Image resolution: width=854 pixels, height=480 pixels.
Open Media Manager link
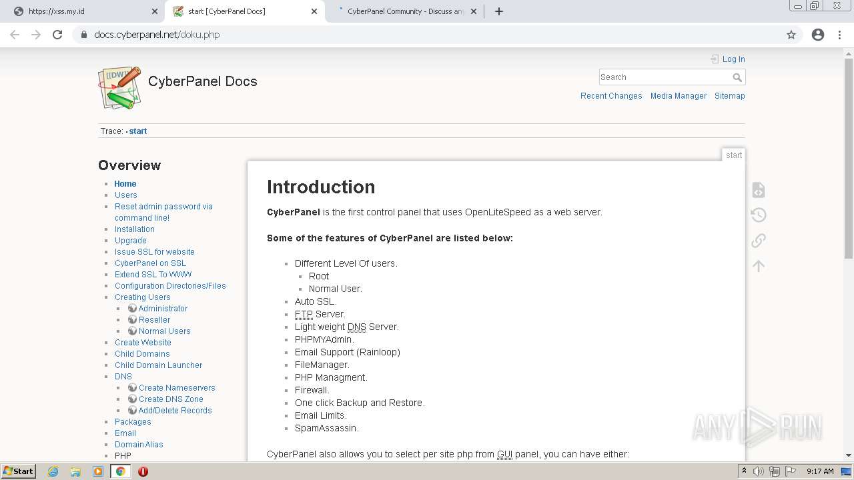[x=679, y=96]
